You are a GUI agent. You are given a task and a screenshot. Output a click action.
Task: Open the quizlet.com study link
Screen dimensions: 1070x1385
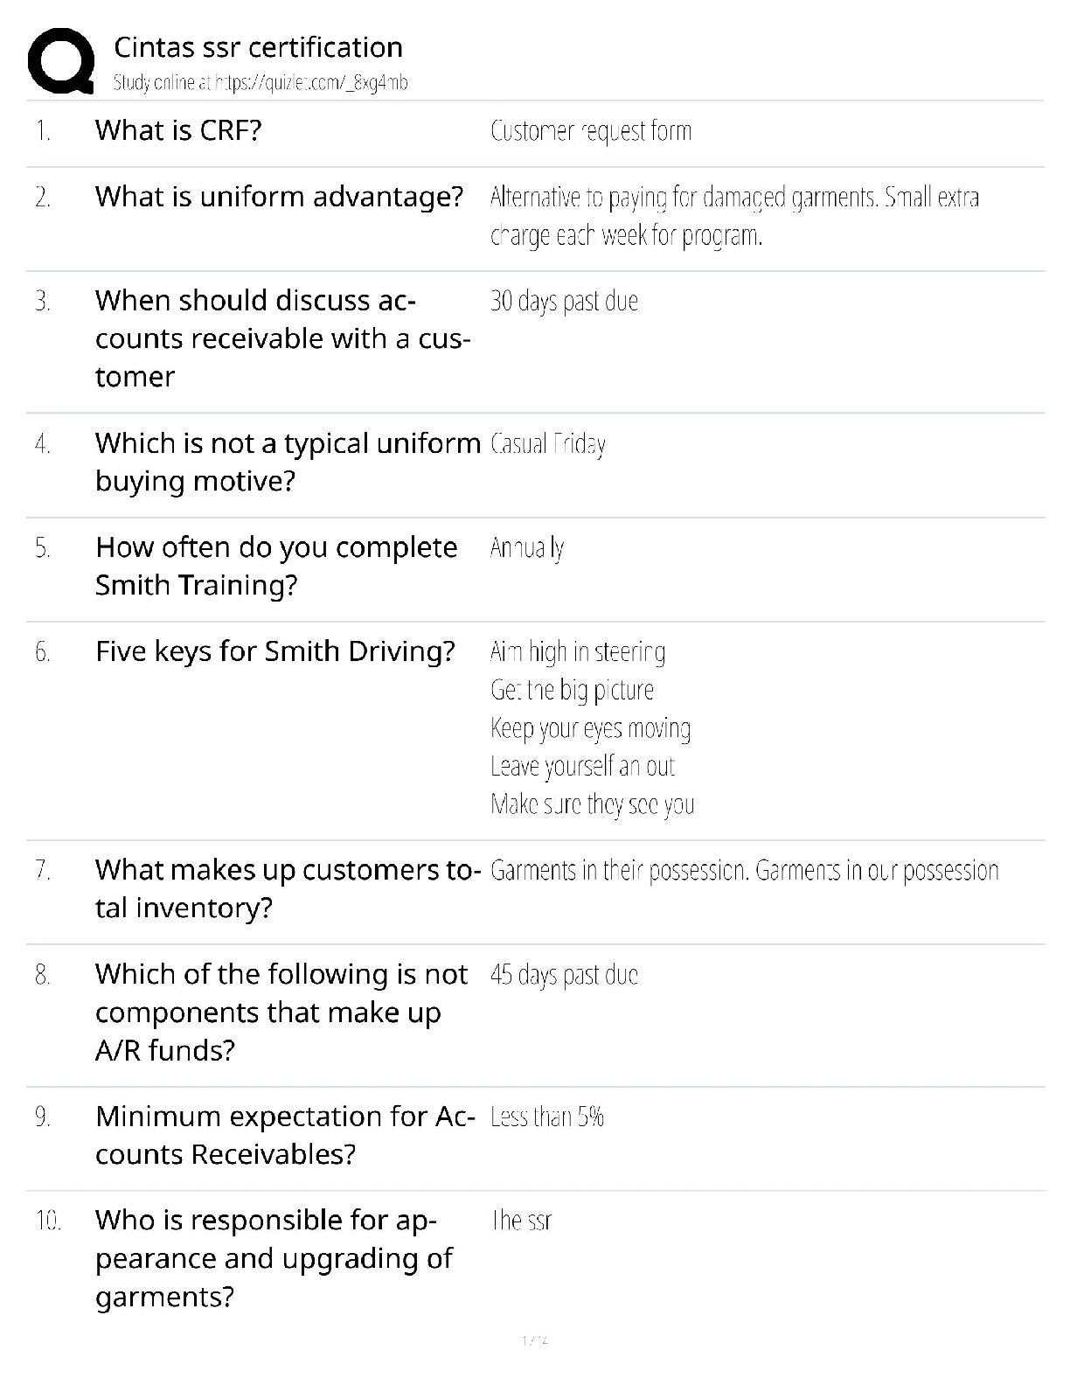point(261,83)
